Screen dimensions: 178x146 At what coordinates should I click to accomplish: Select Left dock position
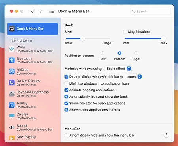point(102,53)
